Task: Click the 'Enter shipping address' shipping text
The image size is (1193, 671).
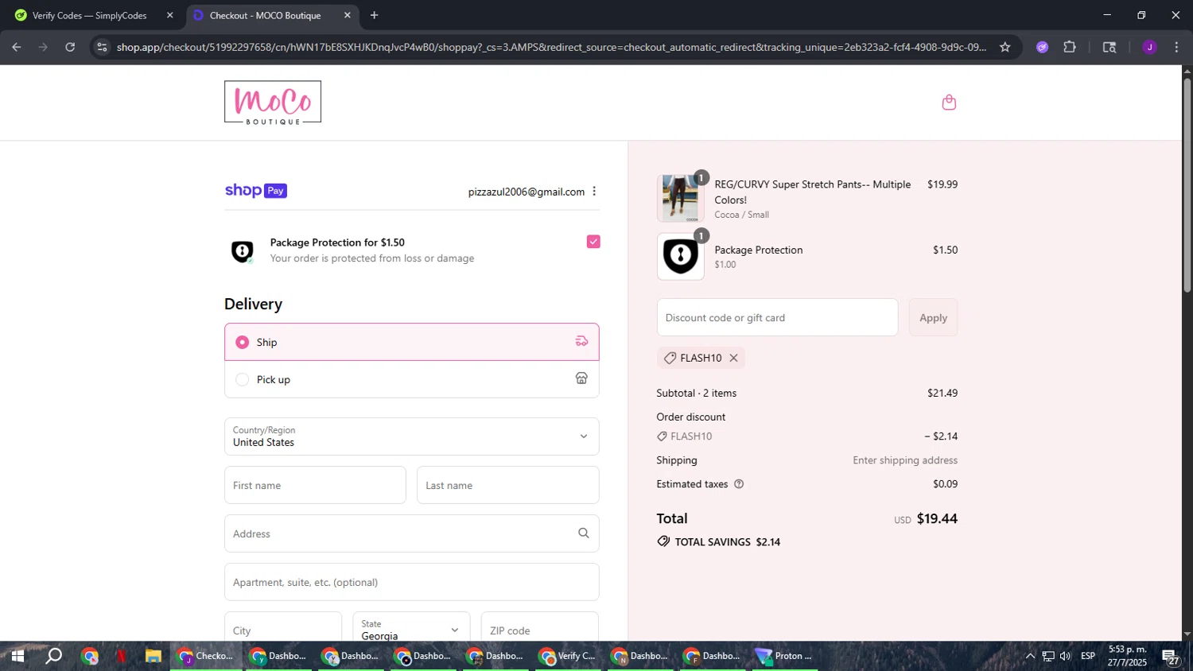Action: (905, 460)
